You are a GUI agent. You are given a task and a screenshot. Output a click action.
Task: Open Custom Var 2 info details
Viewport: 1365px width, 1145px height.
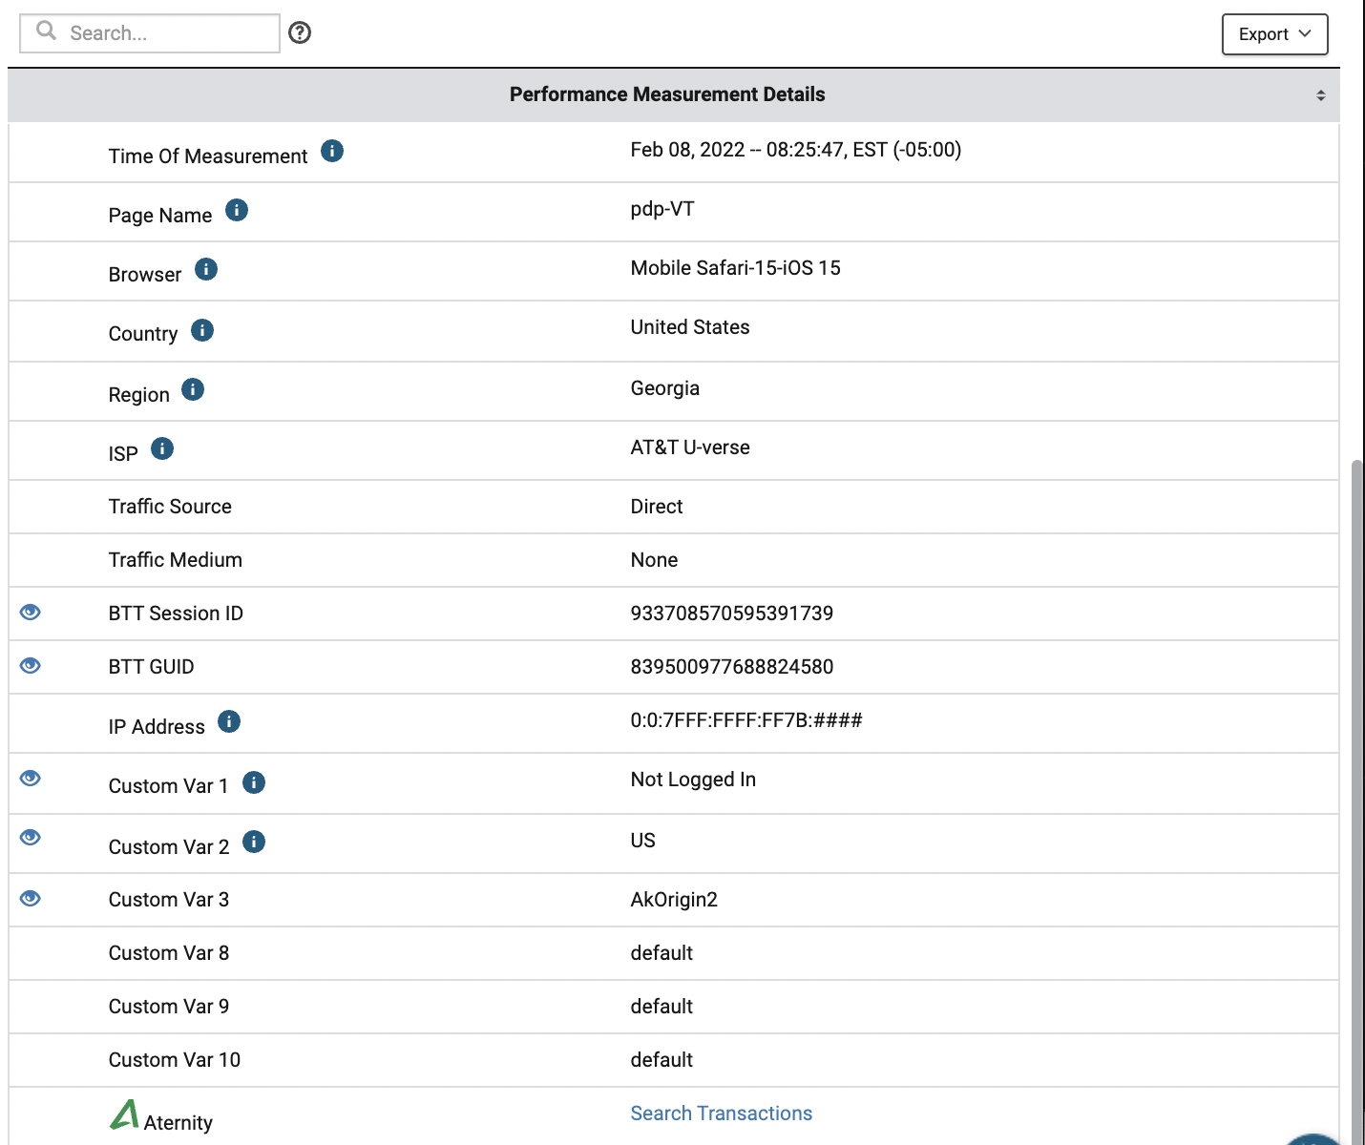(x=253, y=842)
